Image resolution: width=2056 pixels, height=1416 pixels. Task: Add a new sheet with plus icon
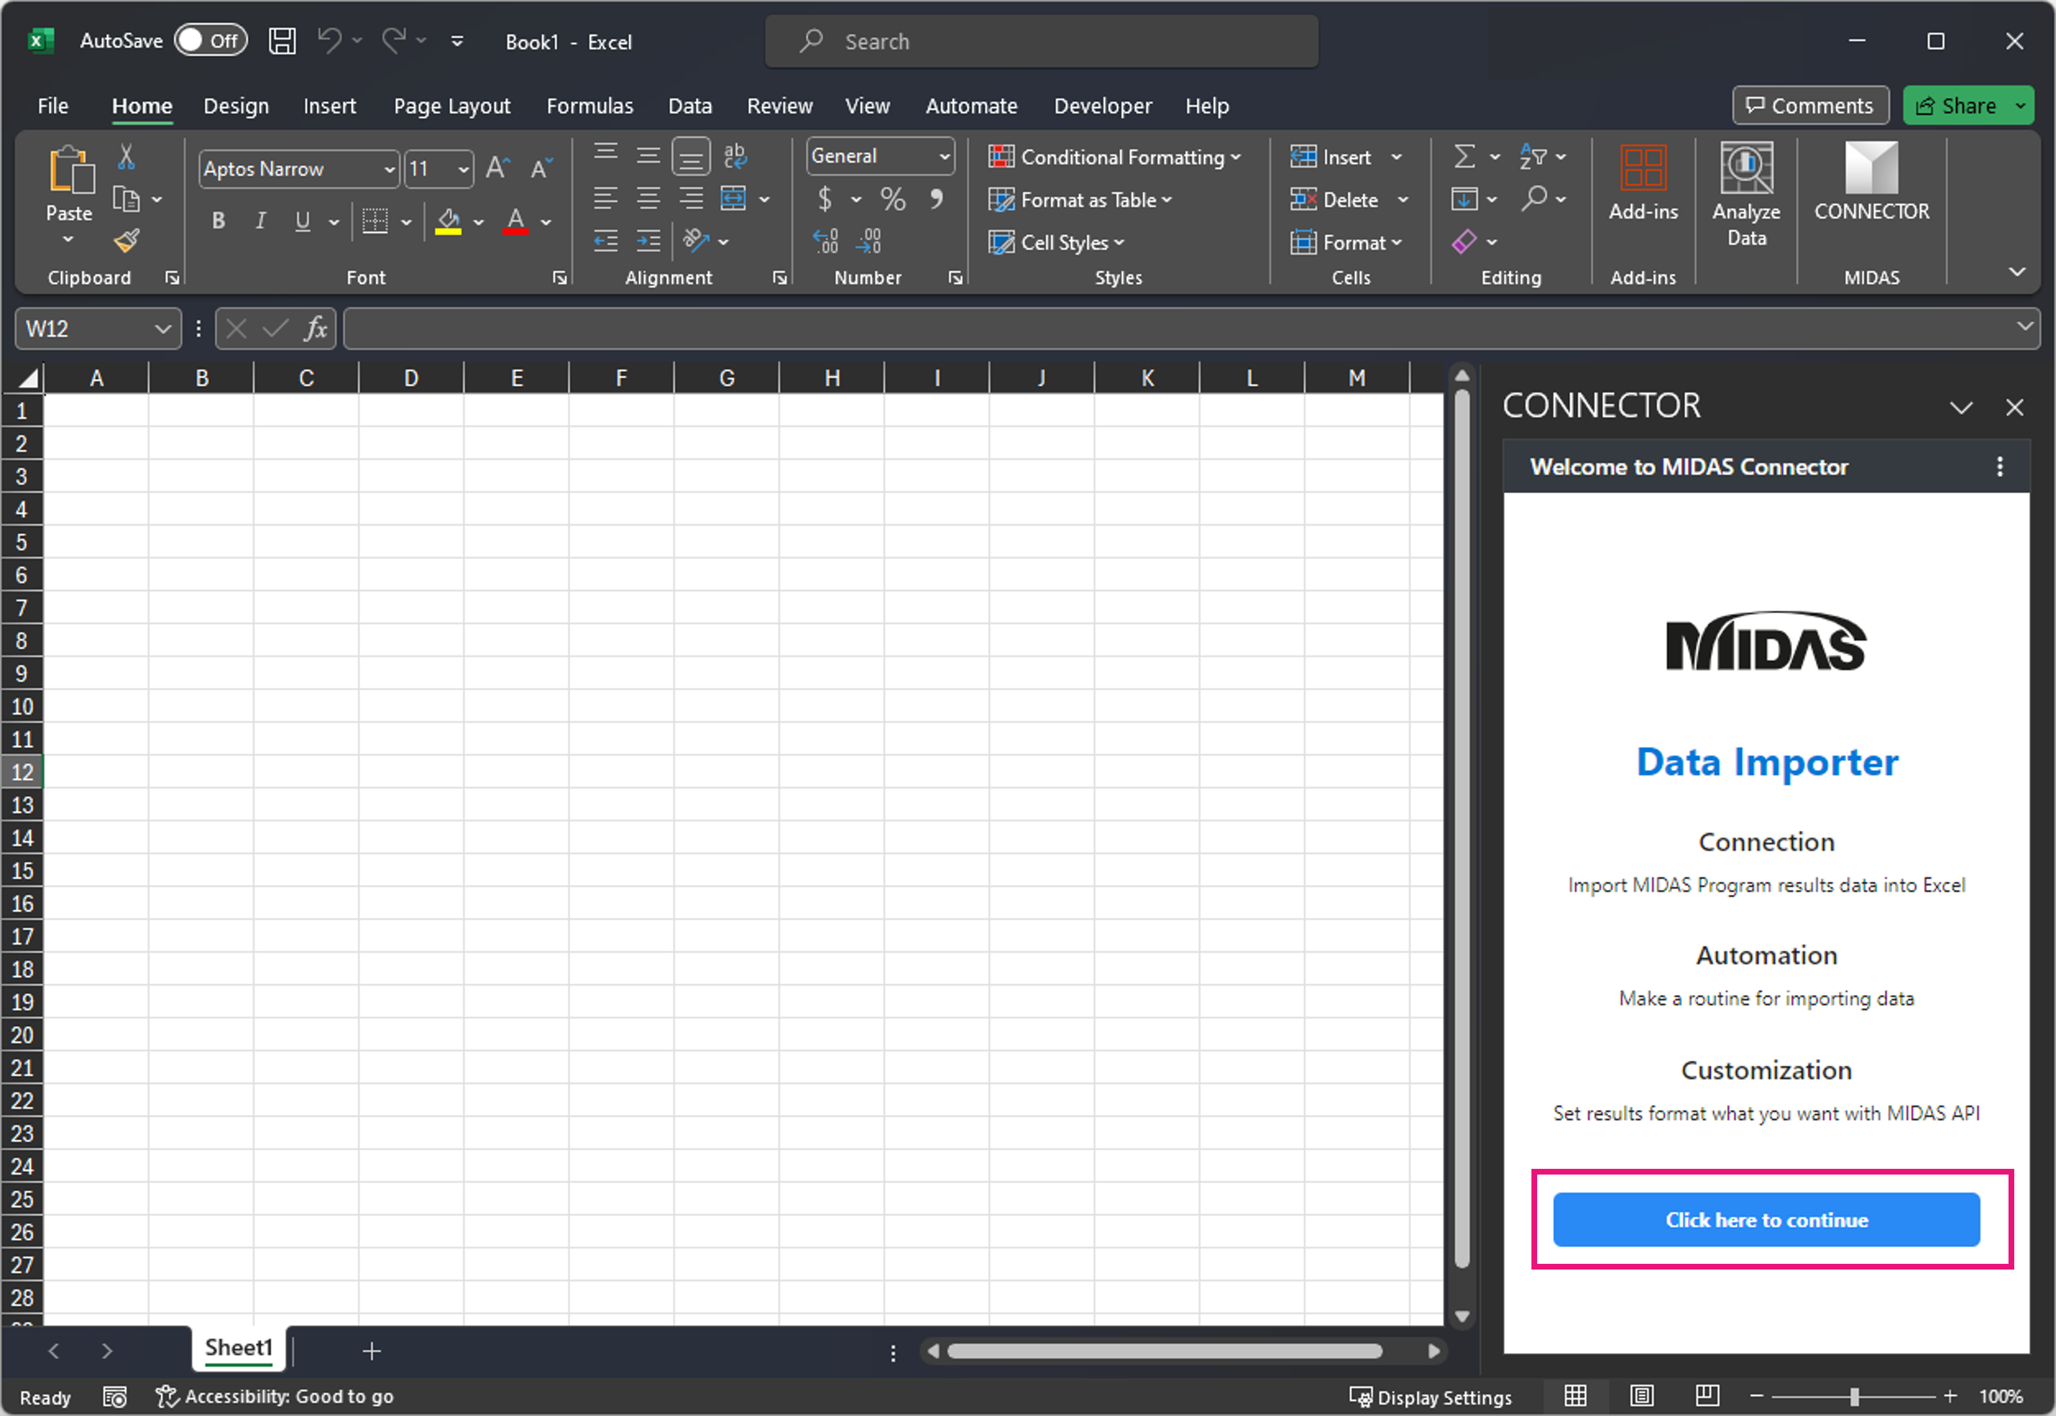(x=372, y=1351)
